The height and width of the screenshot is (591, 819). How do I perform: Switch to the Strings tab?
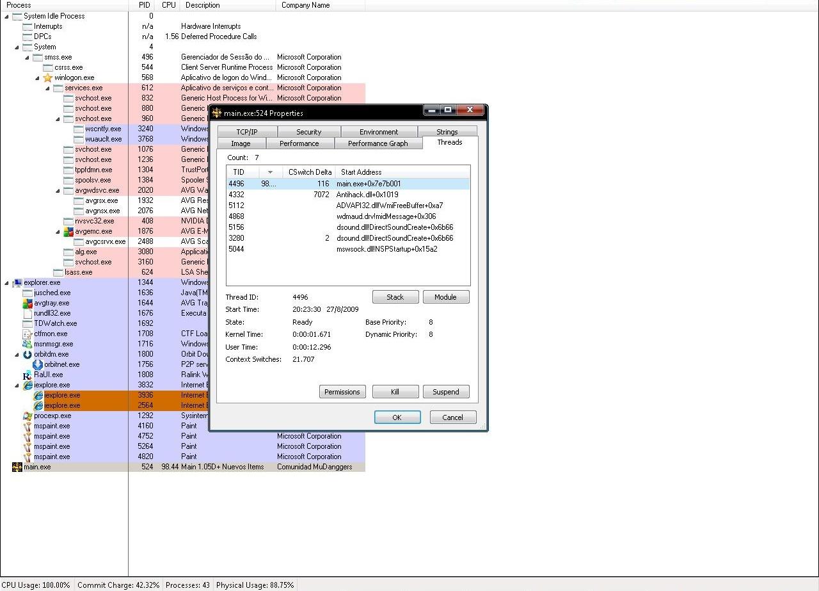[x=447, y=132]
